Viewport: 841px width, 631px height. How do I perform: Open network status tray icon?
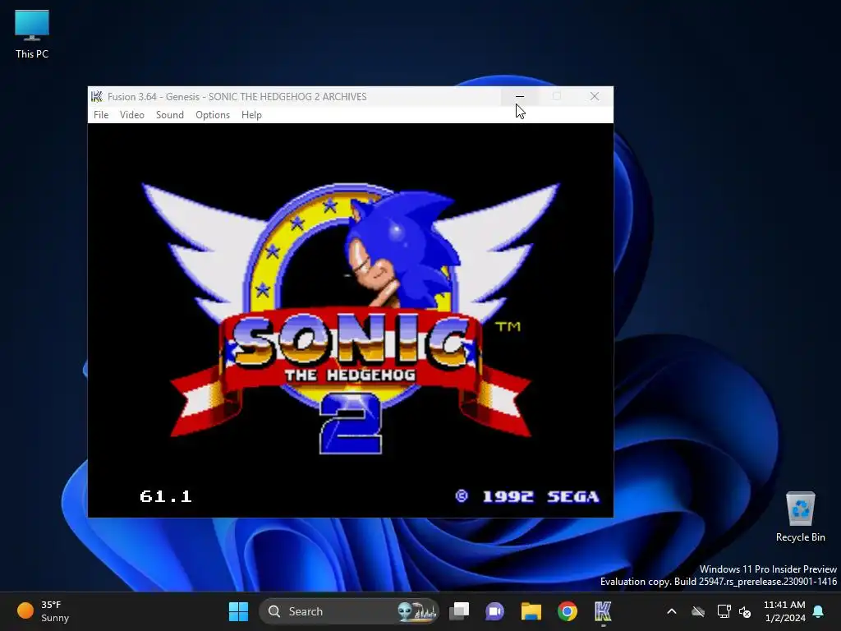[724, 611]
